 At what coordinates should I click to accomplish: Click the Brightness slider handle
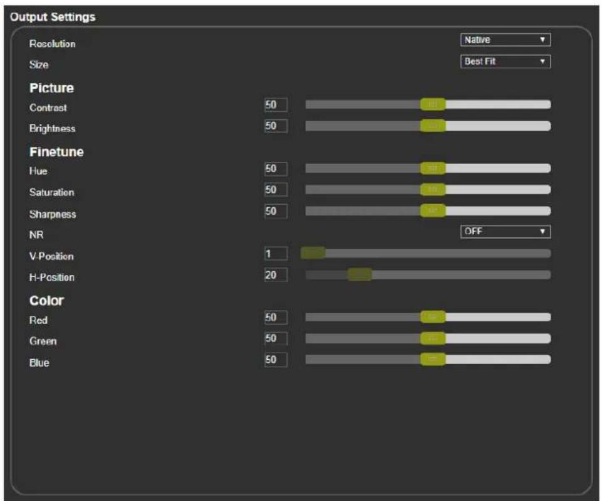click(433, 126)
